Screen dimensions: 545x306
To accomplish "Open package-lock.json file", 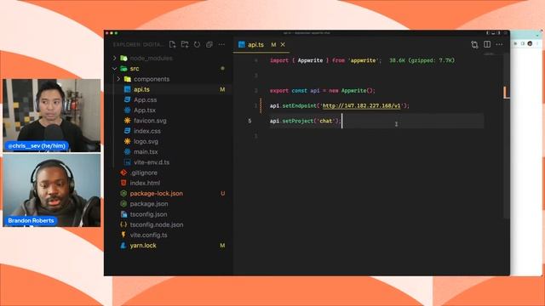I will pos(156,193).
